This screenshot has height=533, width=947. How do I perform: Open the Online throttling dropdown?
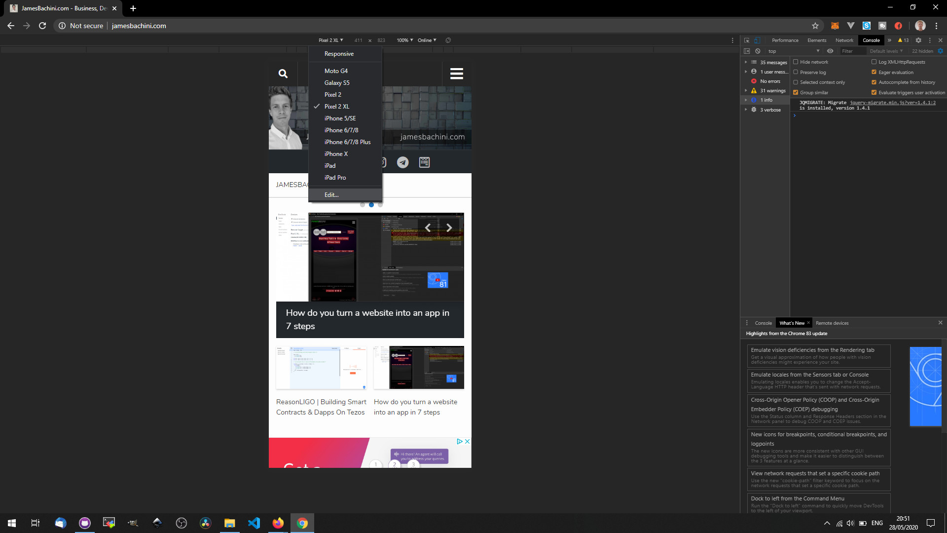(427, 40)
